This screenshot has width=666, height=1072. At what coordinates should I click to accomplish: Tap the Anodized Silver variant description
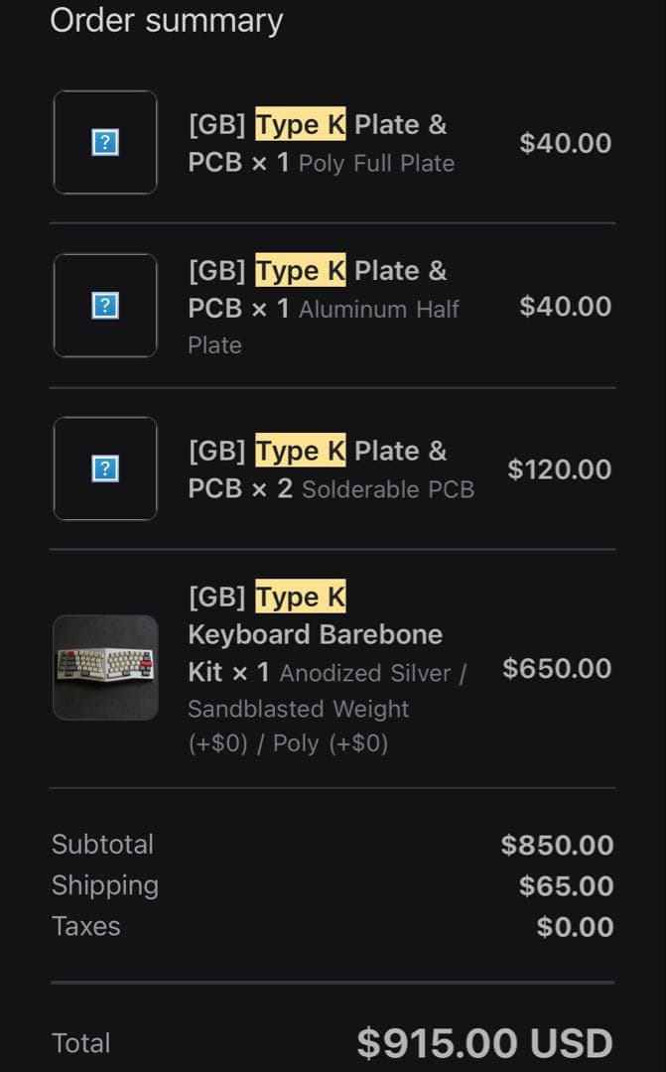point(365,673)
